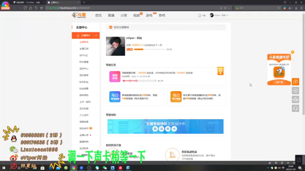Viewport: 305px width, 171px height.
Task: Click the streamer level progress bar
Action: click(150, 49)
